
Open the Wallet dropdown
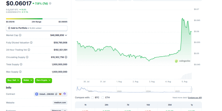pos(28,80)
